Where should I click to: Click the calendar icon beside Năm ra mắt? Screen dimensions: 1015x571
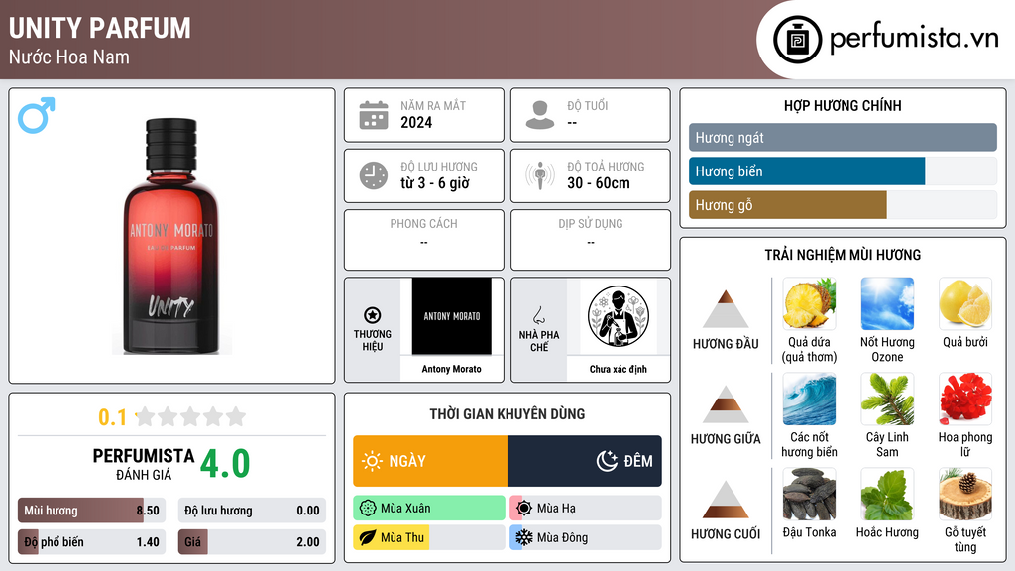(374, 115)
